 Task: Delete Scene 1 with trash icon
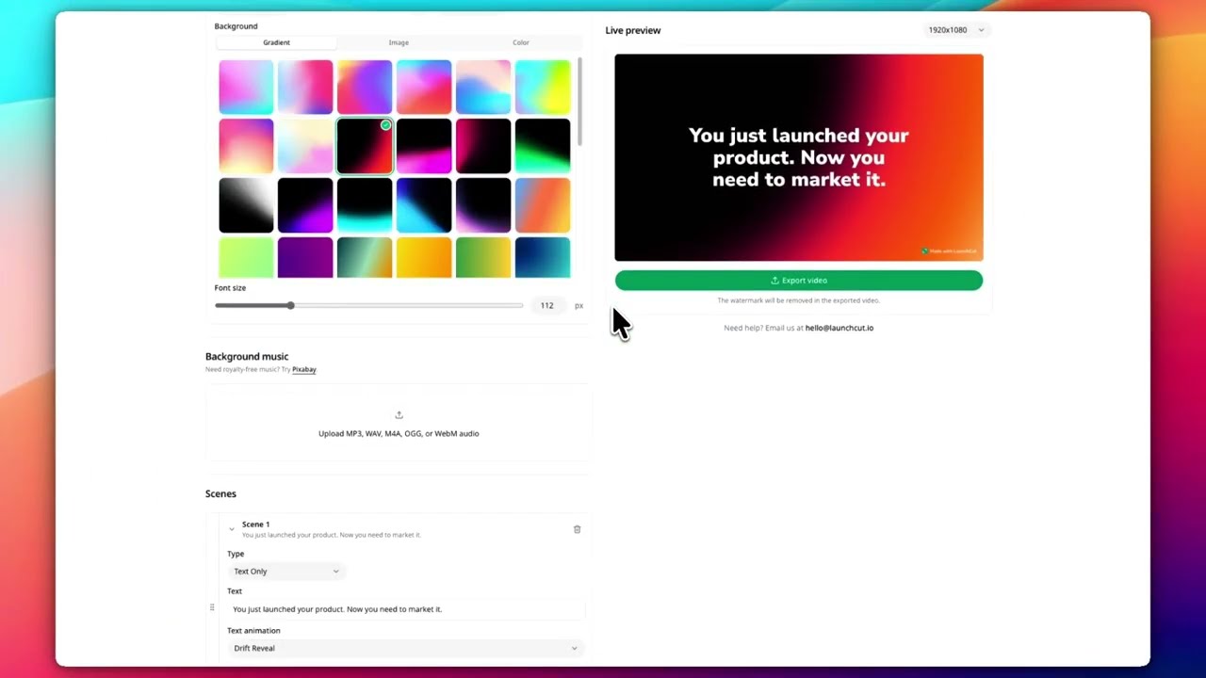pyautogui.click(x=577, y=529)
